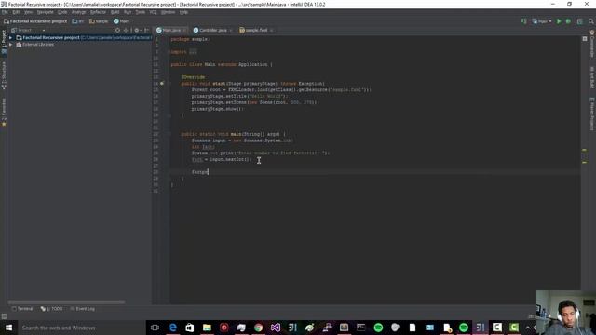
Task: Select External Libraries in project tree
Action: pyautogui.click(x=38, y=45)
